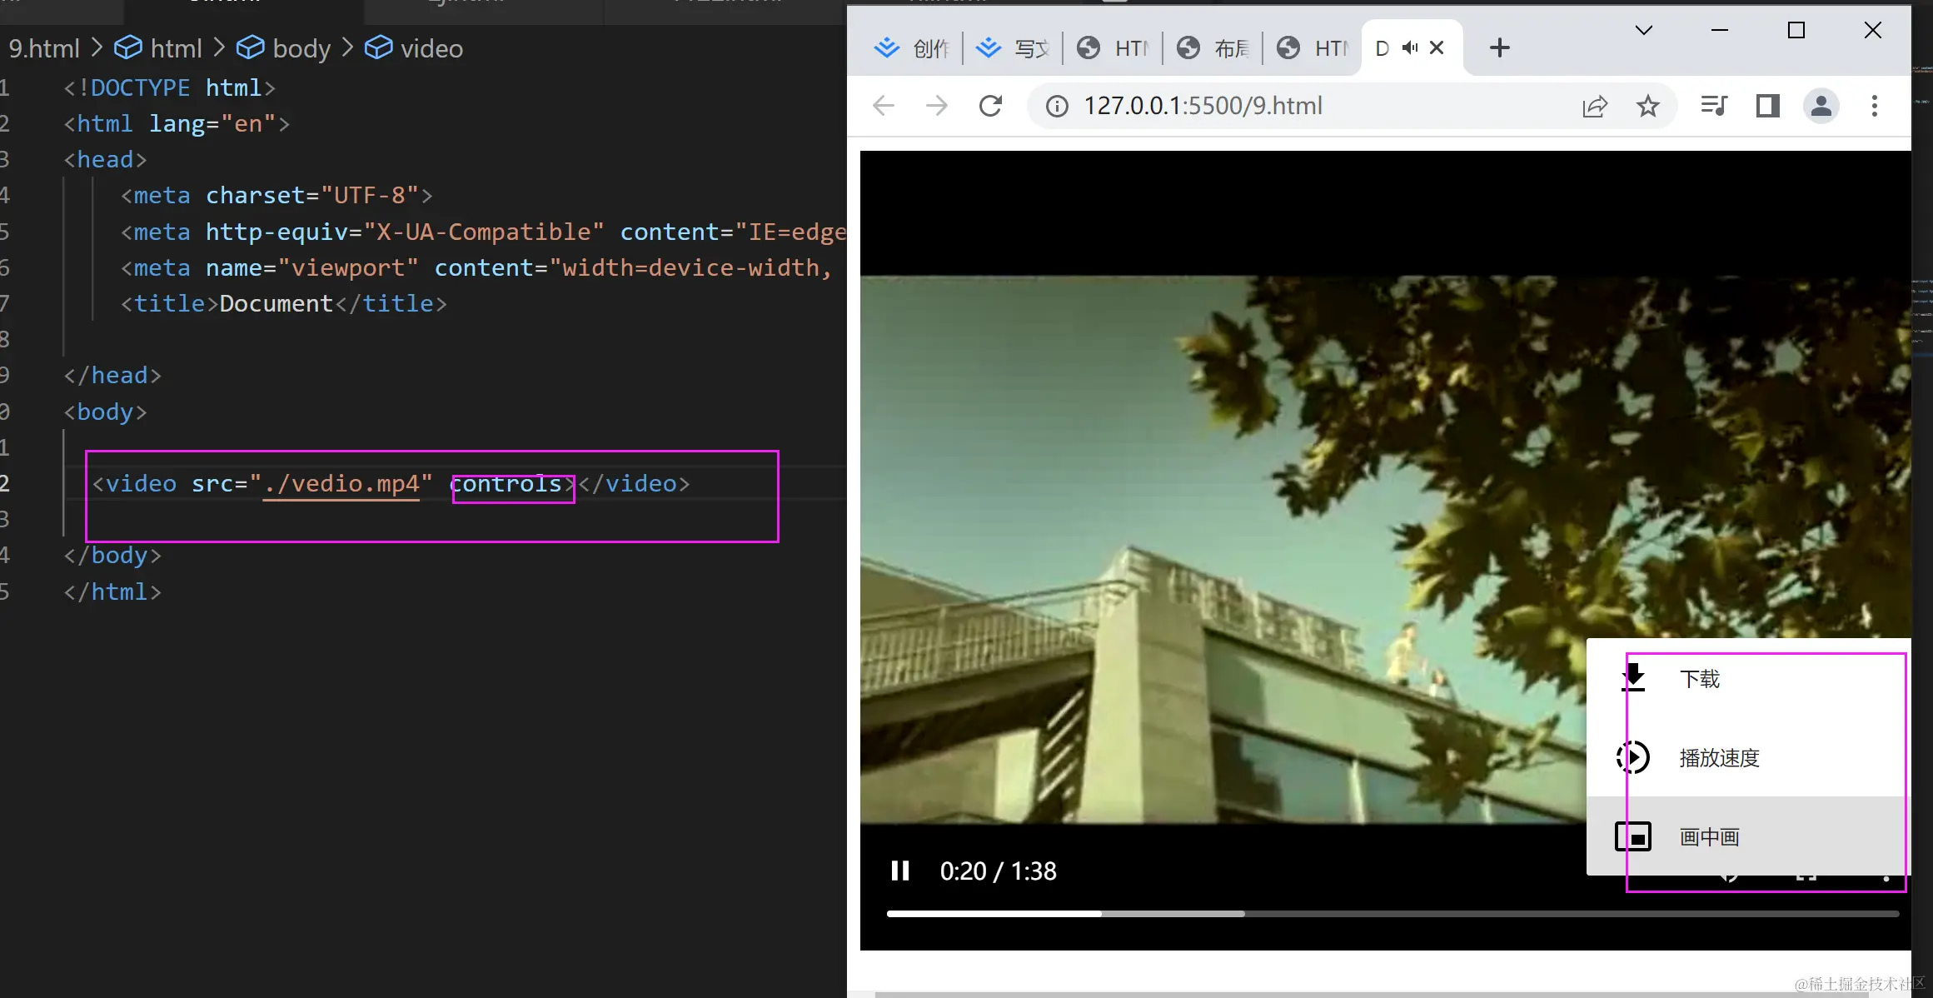Go back to previous page
This screenshot has height=998, width=1933.
click(x=884, y=106)
